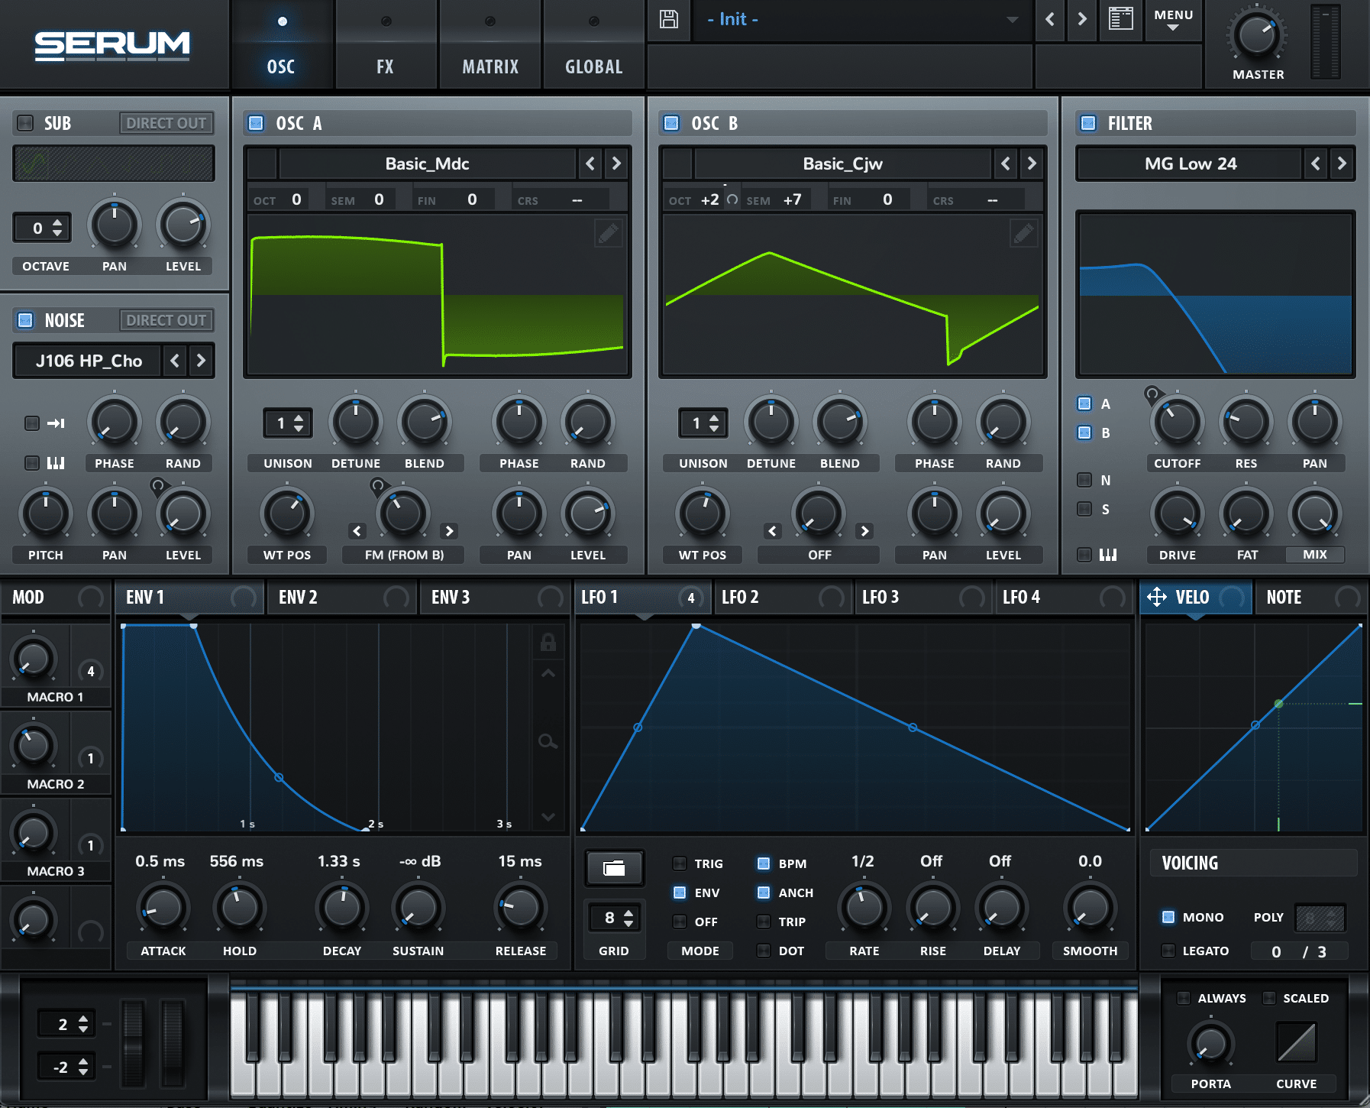The image size is (1370, 1108).
Task: Select previous filter type arrow
Action: point(1315,163)
